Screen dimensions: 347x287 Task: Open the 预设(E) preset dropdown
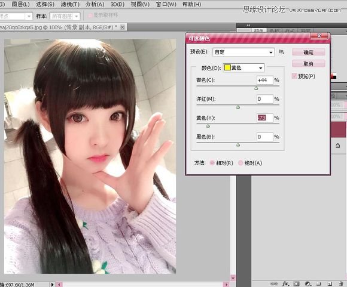pyautogui.click(x=243, y=52)
